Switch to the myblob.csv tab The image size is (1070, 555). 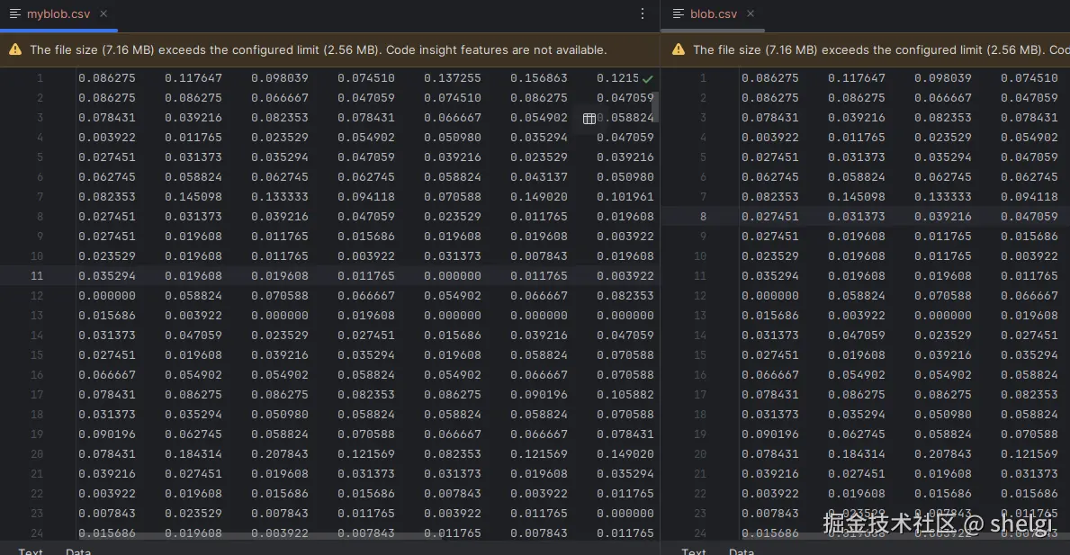tap(58, 13)
